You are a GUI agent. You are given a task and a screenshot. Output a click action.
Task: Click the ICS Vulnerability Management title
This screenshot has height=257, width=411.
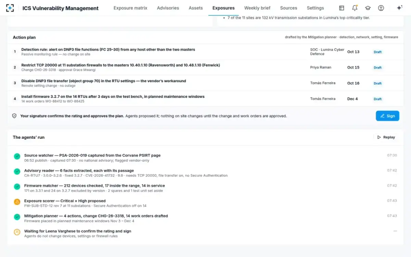click(61, 8)
